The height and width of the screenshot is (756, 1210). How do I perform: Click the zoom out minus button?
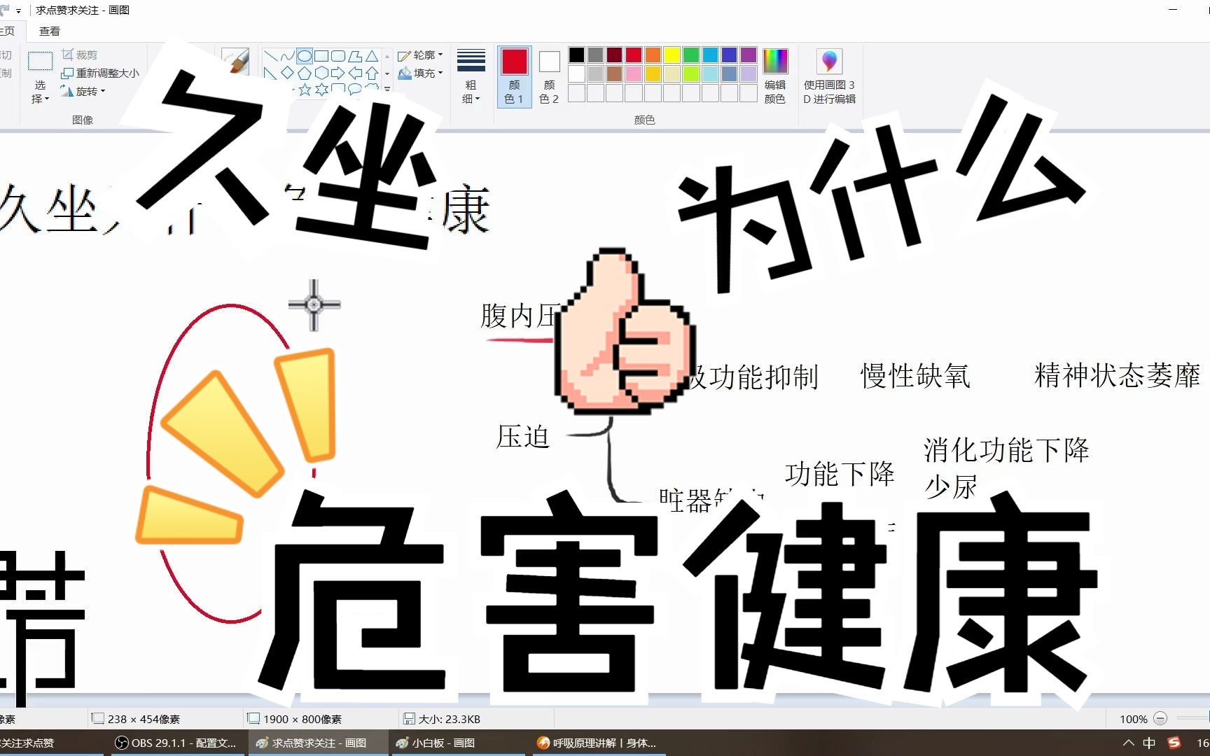pyautogui.click(x=1160, y=719)
